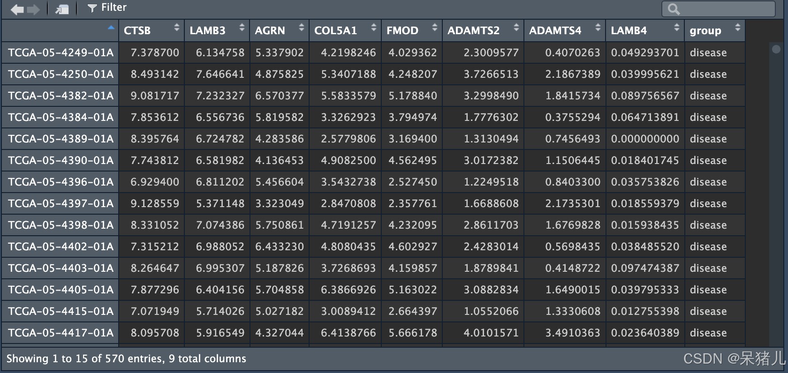Sort by the AGRN column header
This screenshot has height=373, width=788.
point(279,30)
